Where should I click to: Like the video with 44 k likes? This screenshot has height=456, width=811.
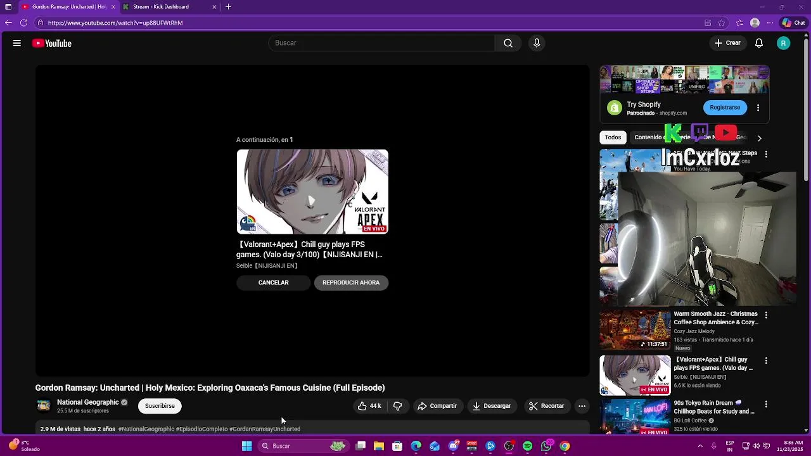click(369, 406)
